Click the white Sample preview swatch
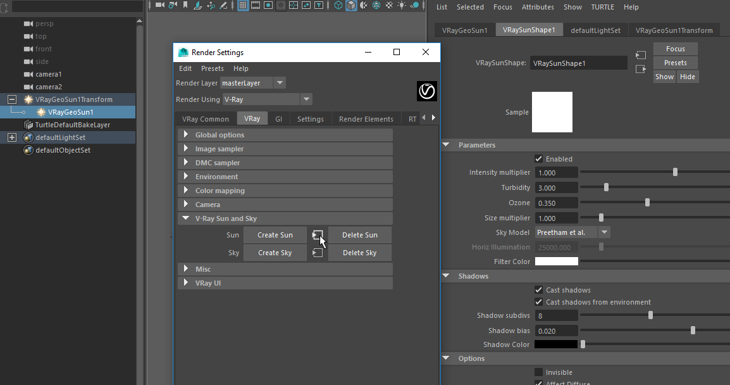730x385 pixels. 552,112
